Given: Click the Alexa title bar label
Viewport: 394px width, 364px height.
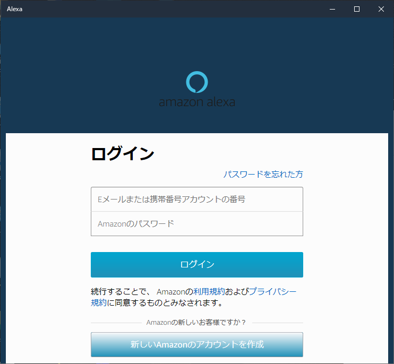Looking at the screenshot, I should click(x=14, y=9).
